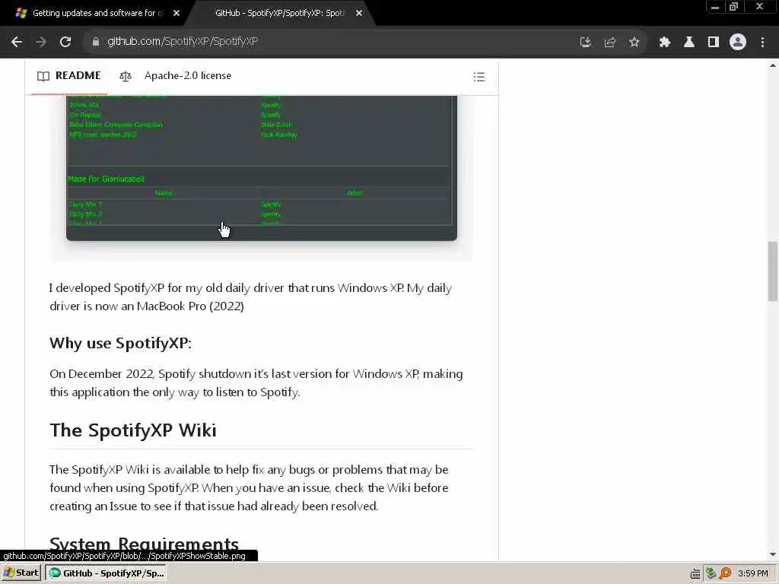The image size is (779, 584).
Task: Open the profile avatar menu
Action: pos(738,43)
